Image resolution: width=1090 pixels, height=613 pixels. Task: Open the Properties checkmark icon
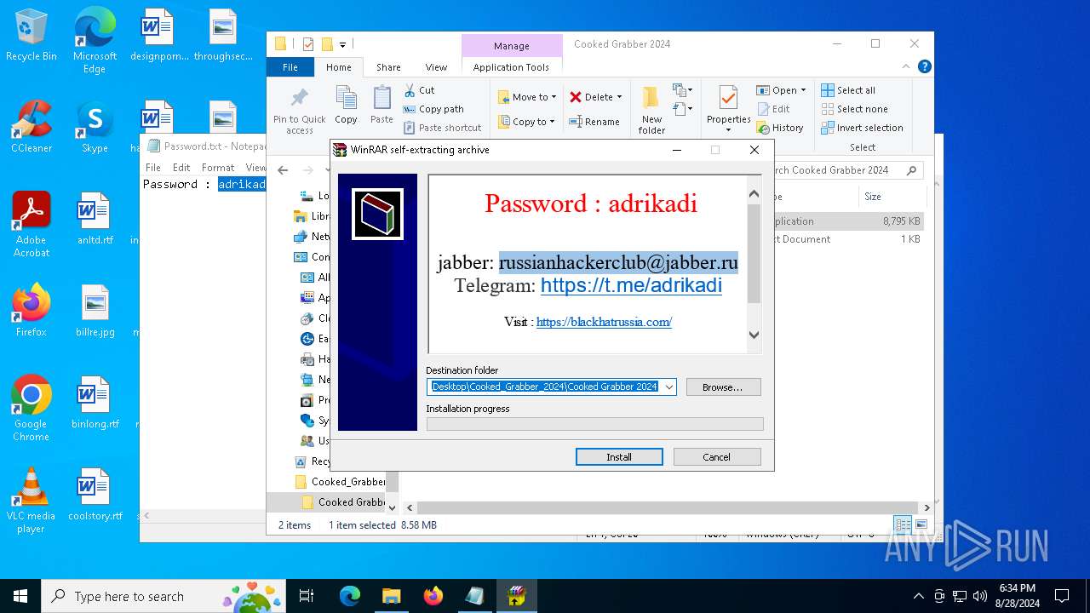pyautogui.click(x=728, y=97)
